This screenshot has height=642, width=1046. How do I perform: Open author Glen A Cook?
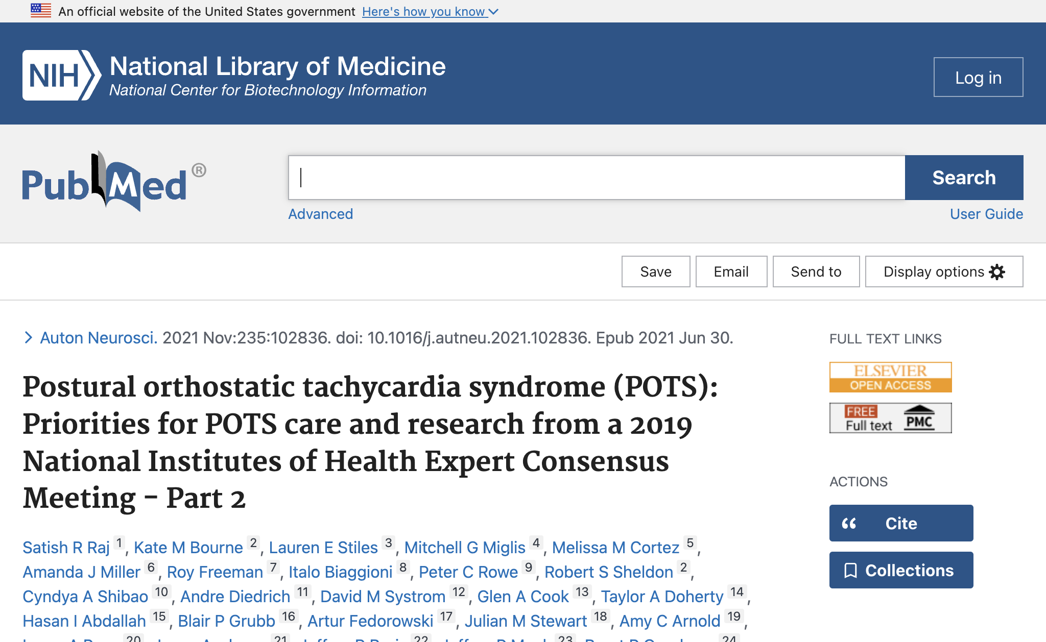pyautogui.click(x=523, y=597)
